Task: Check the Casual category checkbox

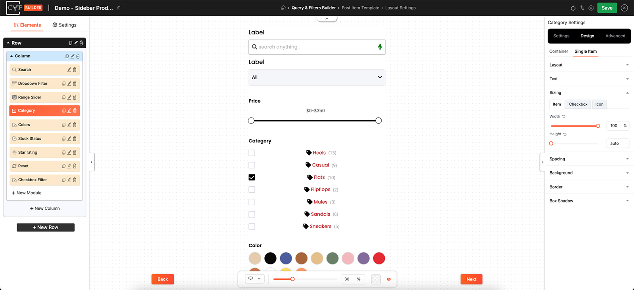Action: [252, 165]
